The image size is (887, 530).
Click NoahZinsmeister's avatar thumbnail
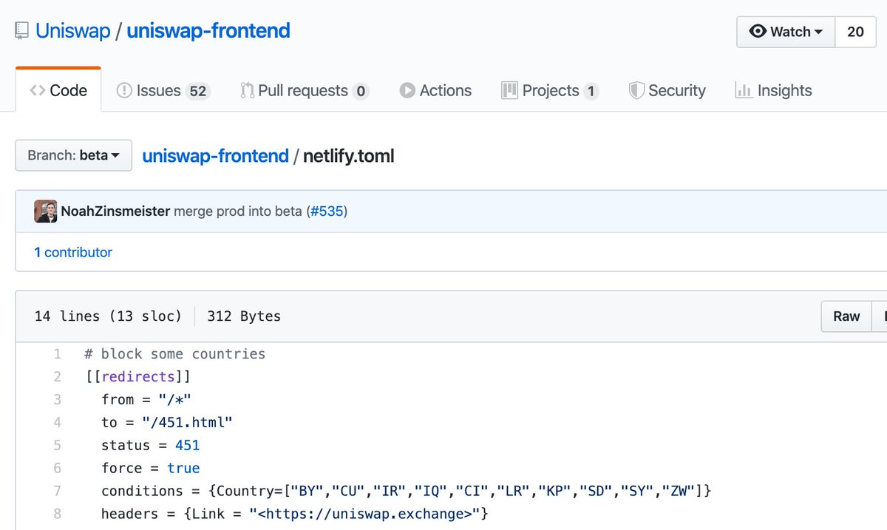(x=46, y=211)
